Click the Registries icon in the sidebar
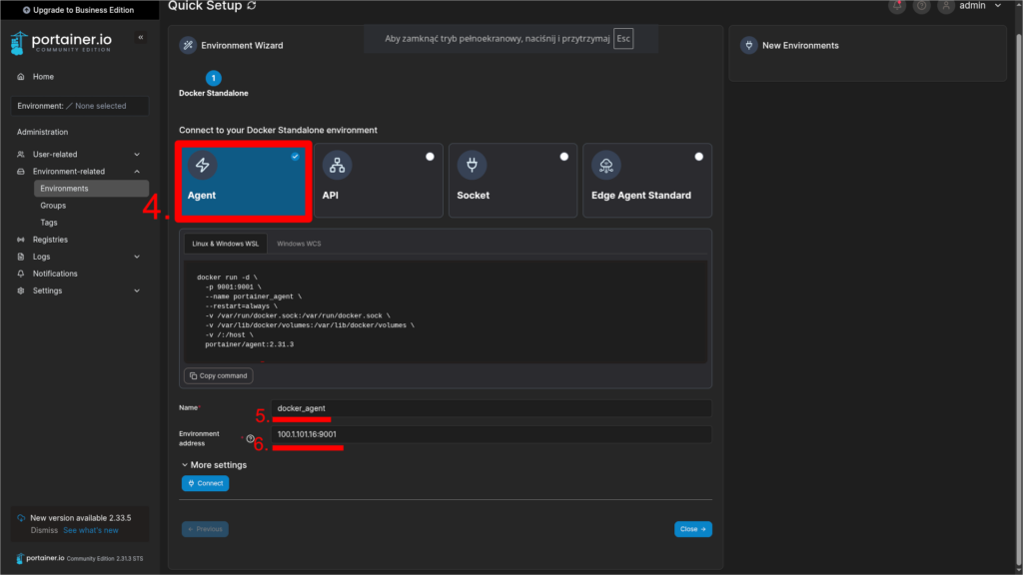Viewport: 1023px width, 575px height. [22, 240]
